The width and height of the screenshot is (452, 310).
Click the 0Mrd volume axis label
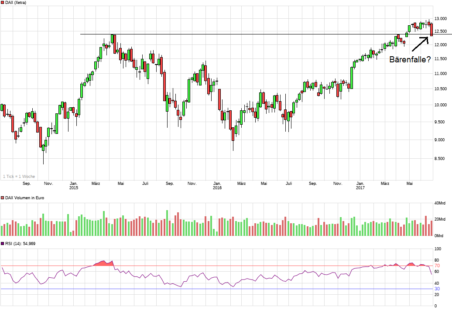439,236
